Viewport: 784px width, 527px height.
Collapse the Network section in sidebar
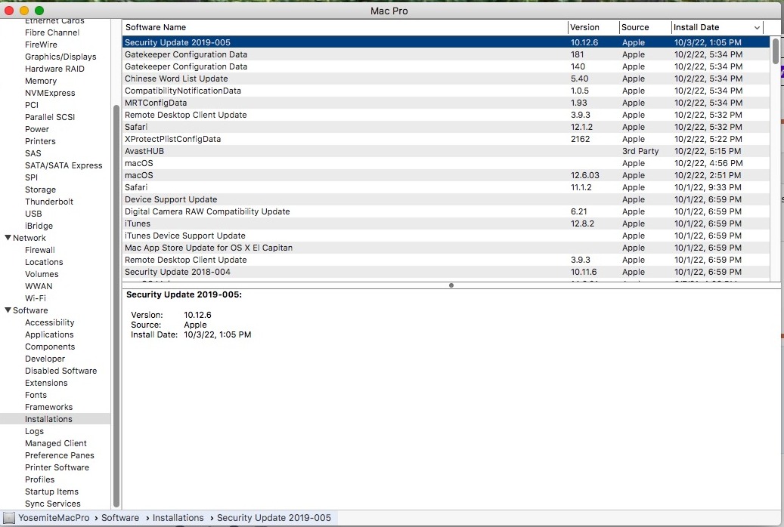tap(8, 238)
